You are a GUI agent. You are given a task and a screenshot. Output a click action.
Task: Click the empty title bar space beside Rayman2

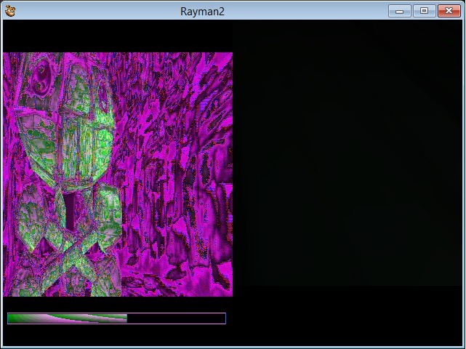pos(306,12)
